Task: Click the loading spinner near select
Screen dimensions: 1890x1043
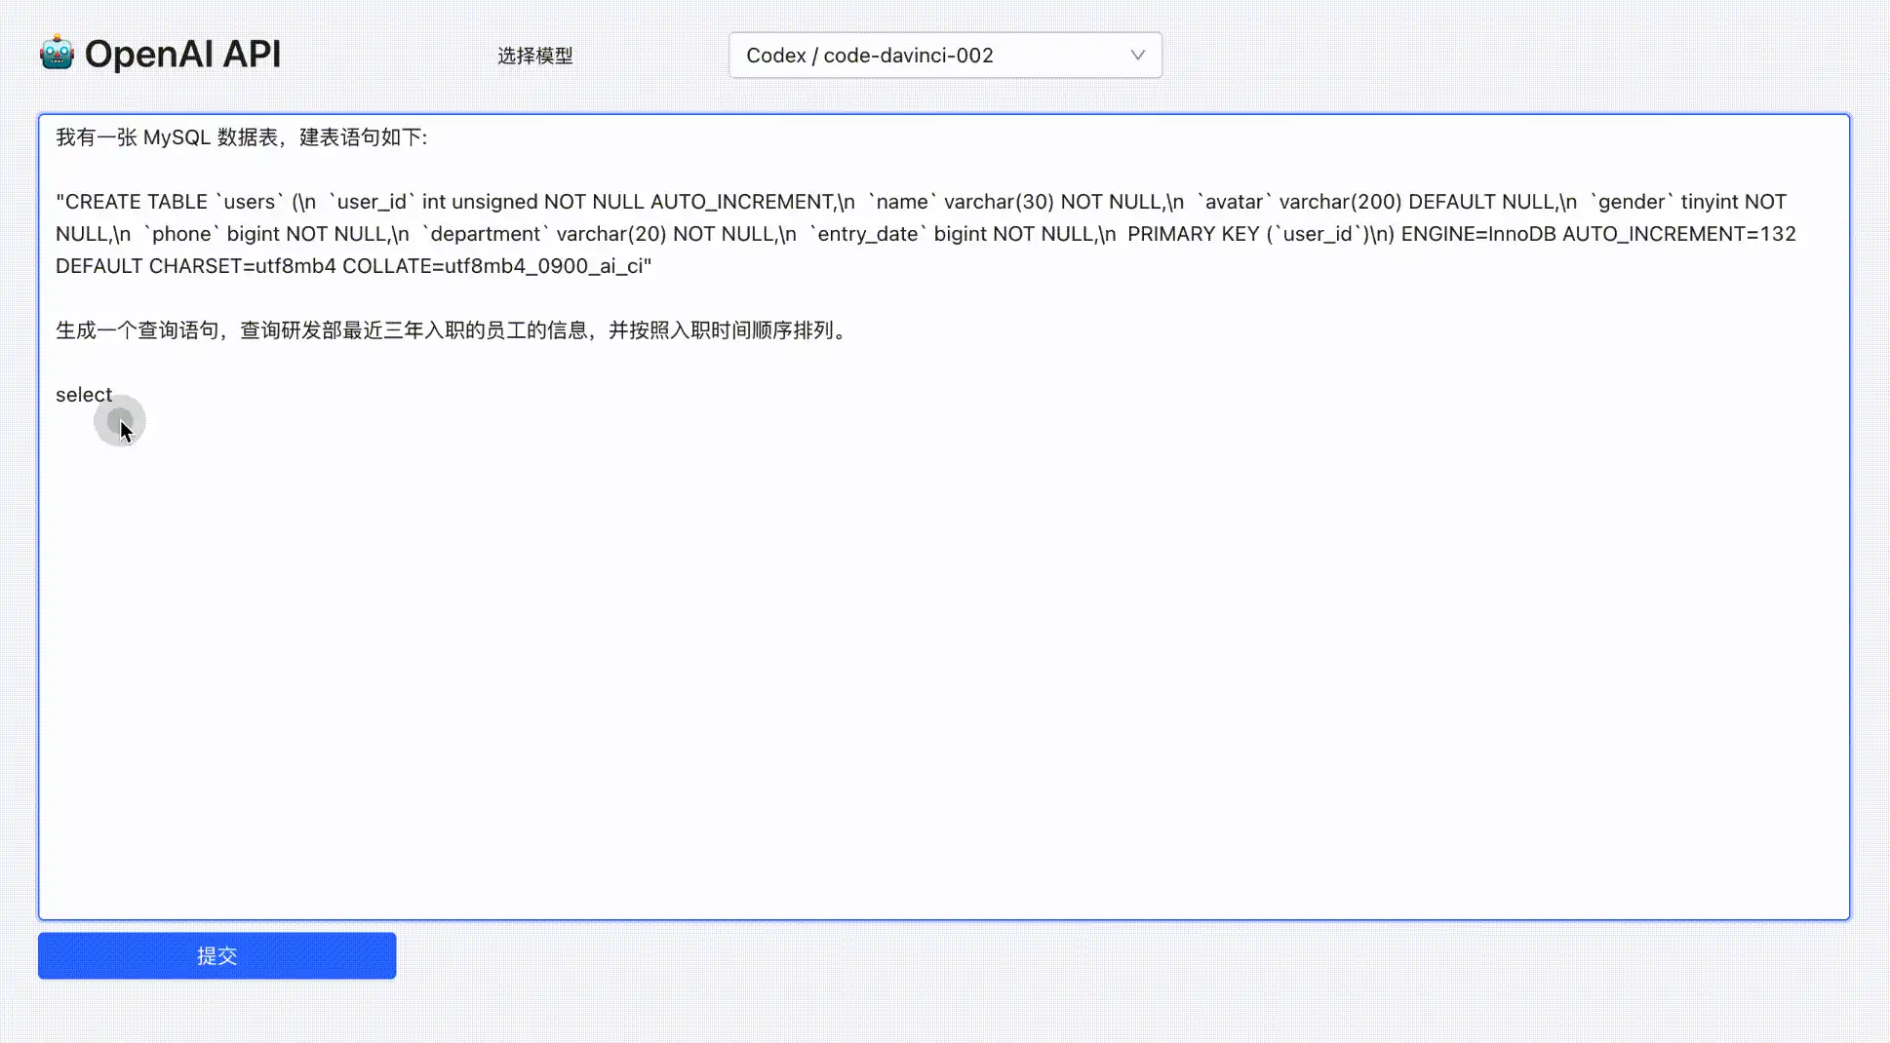Action: 119,420
